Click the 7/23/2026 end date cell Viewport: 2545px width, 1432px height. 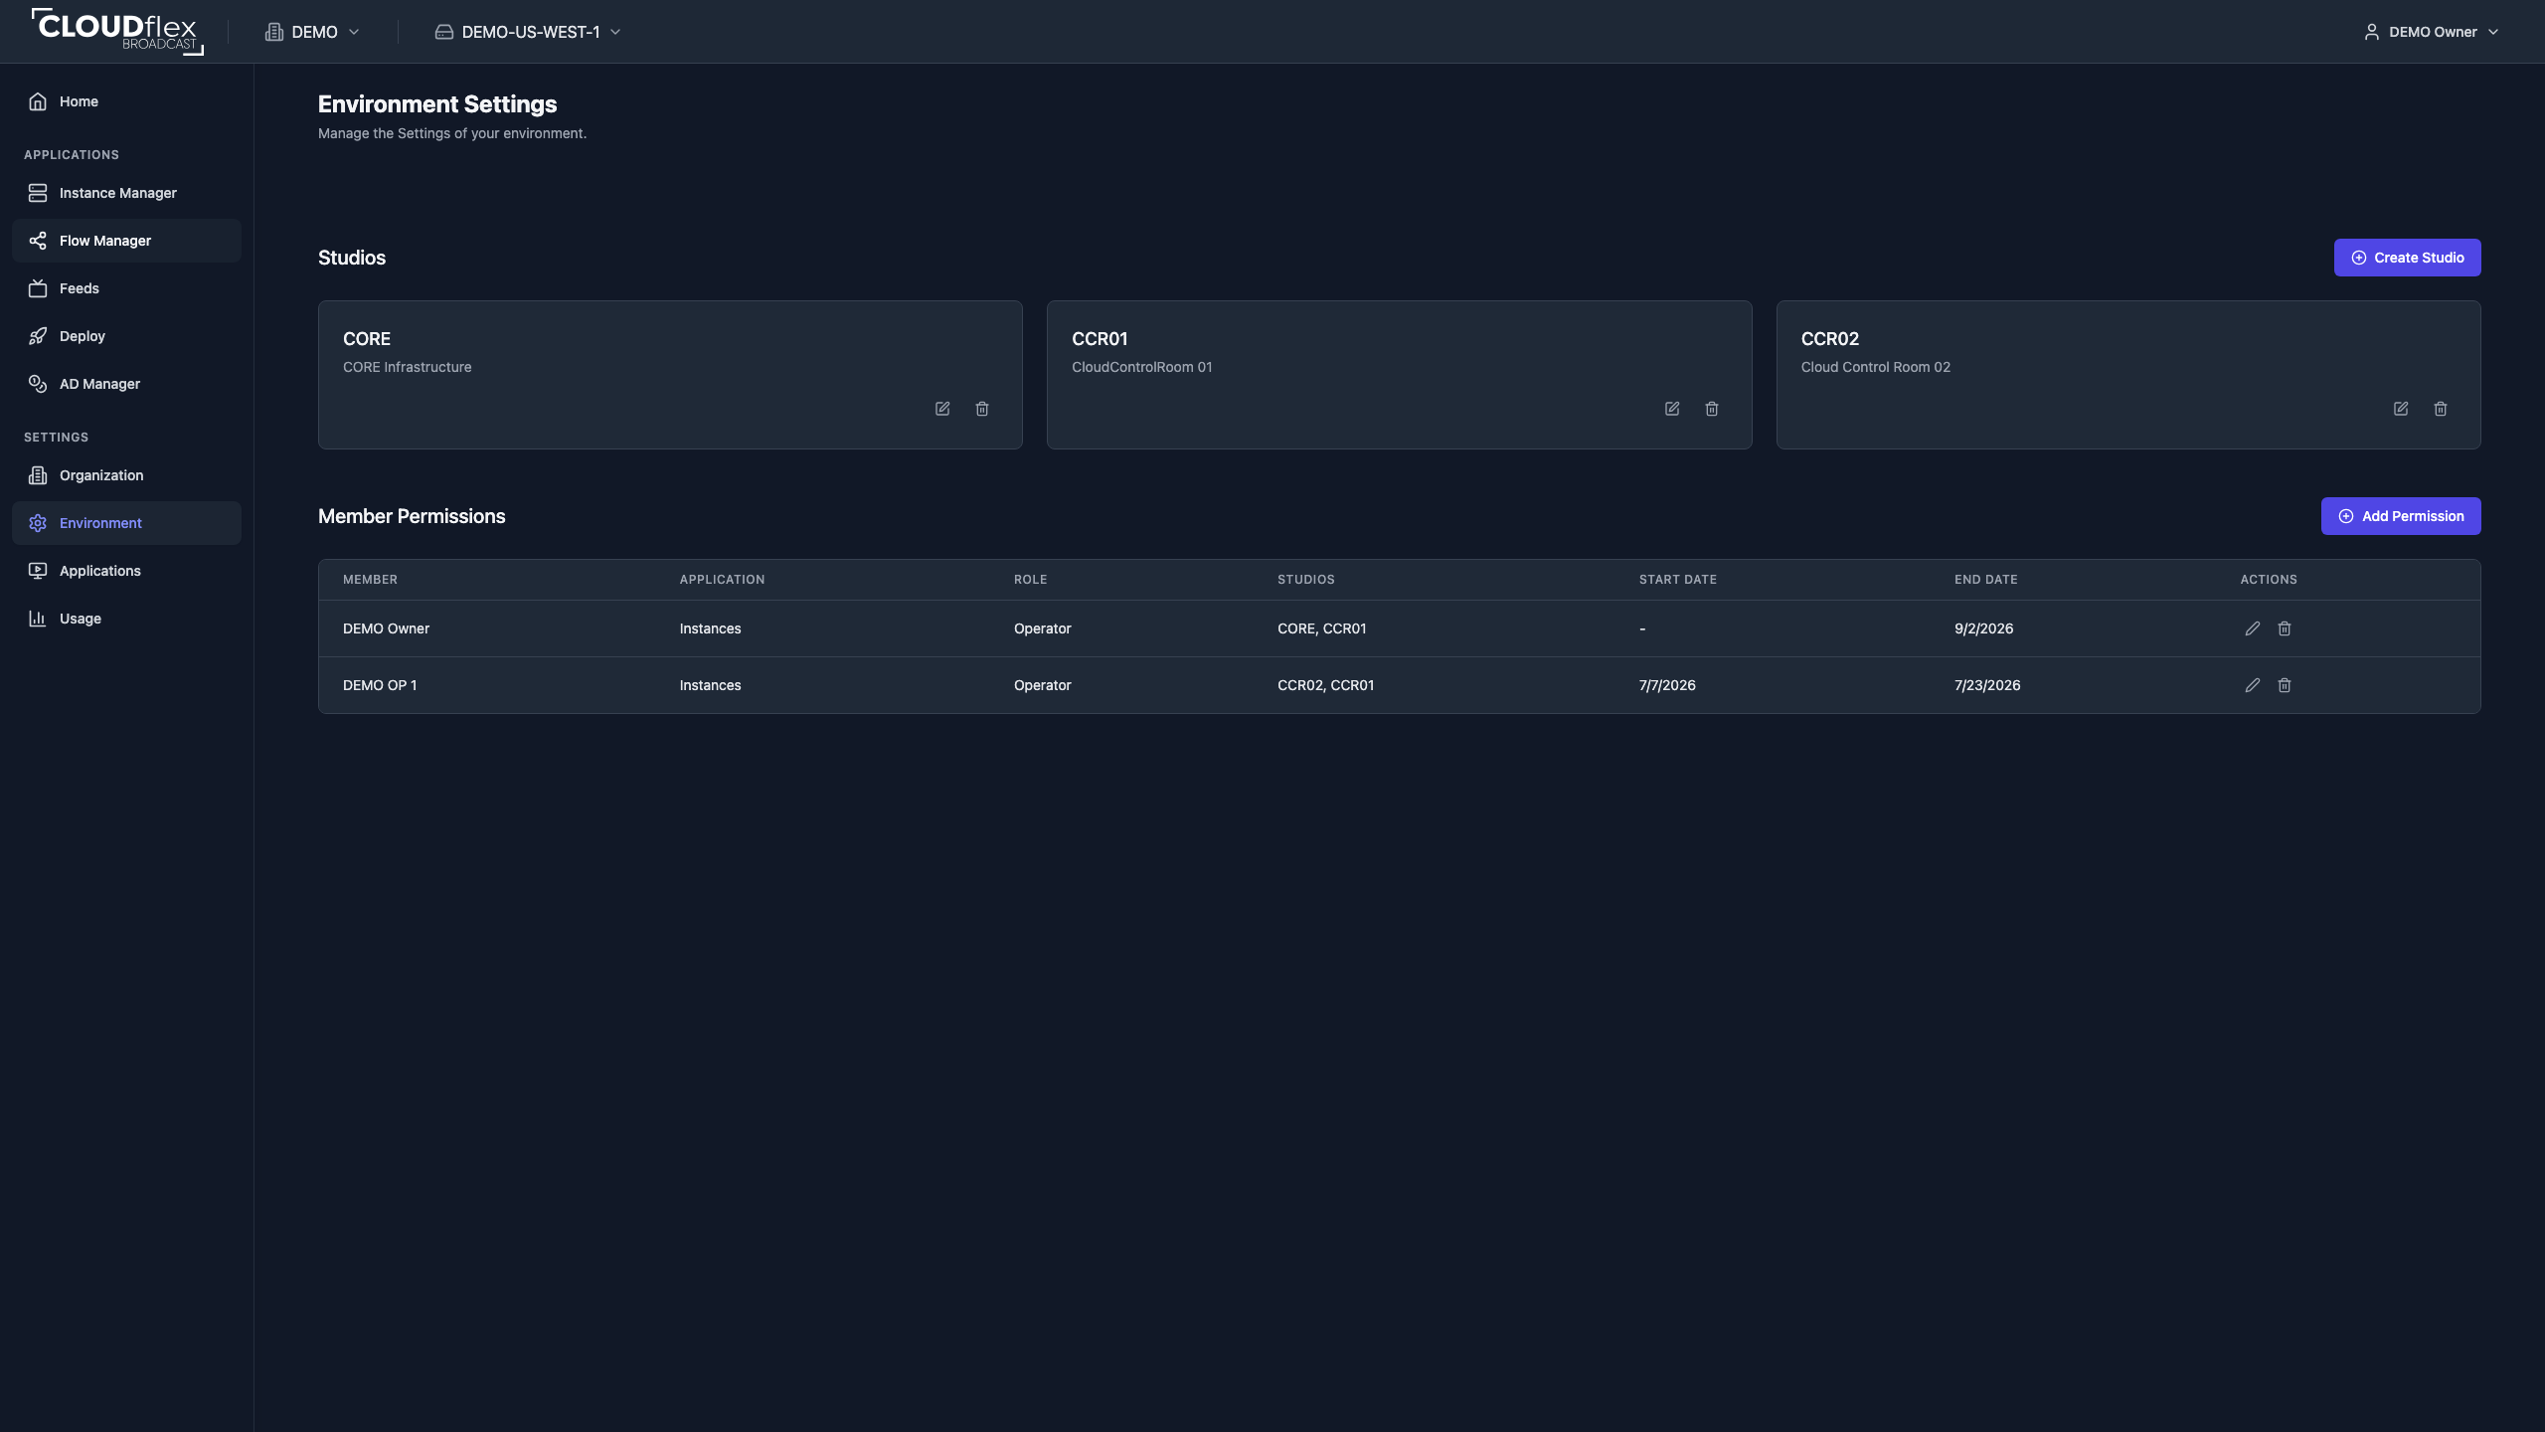(1987, 685)
